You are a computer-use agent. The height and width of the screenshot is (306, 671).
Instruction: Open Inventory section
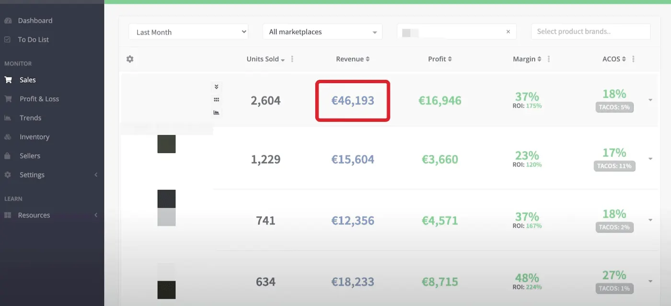coord(35,137)
